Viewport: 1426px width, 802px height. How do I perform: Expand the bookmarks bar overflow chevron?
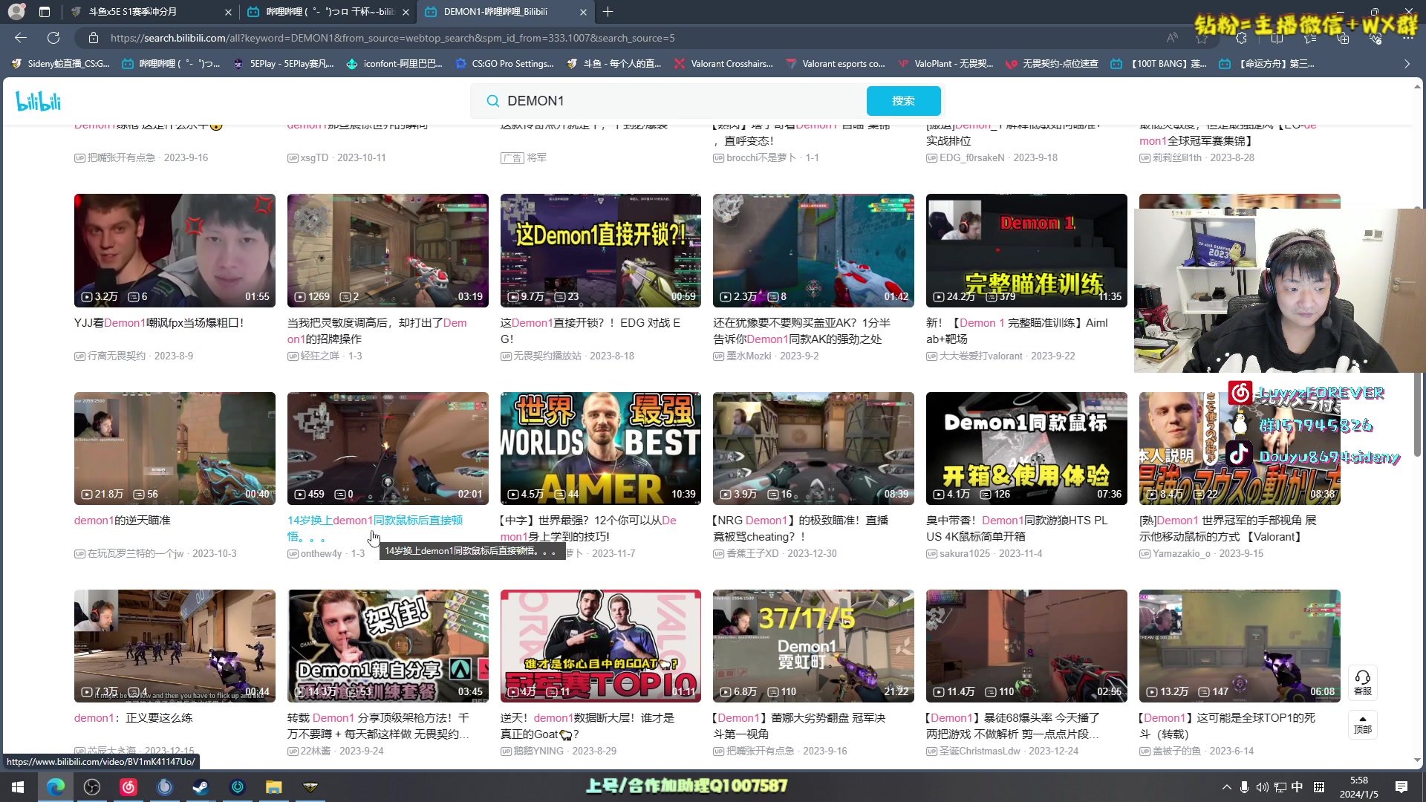(x=1407, y=64)
